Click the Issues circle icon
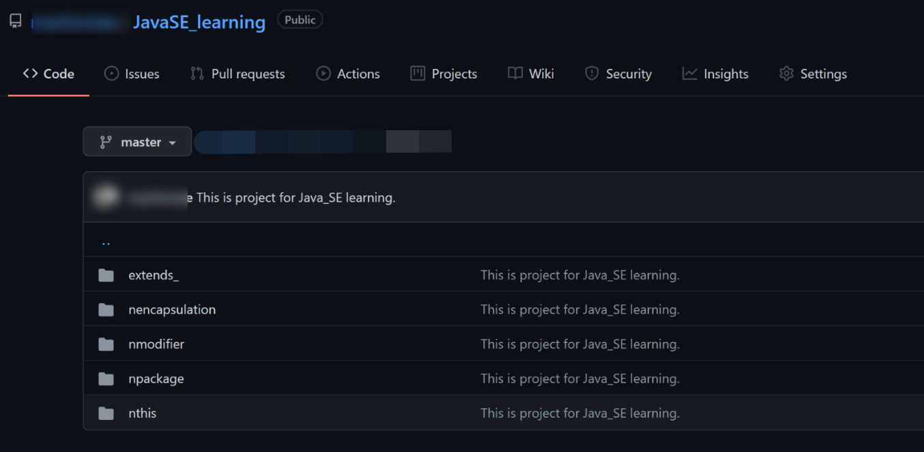 (x=111, y=74)
